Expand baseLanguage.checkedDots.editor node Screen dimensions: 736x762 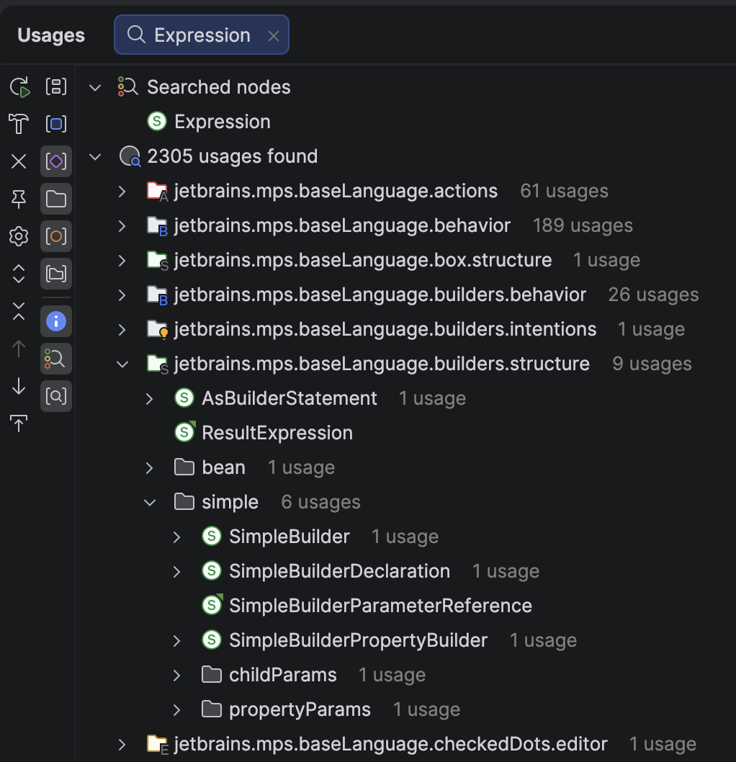click(x=122, y=744)
